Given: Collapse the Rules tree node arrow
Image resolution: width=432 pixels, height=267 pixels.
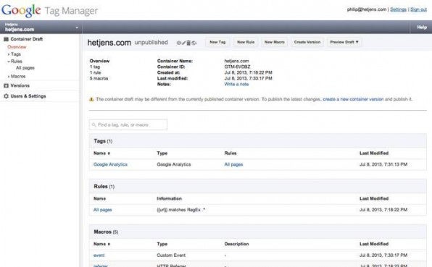Looking at the screenshot, I should (9, 62).
